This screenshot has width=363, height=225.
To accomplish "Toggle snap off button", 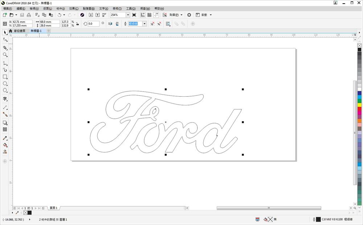I will 164,15.
